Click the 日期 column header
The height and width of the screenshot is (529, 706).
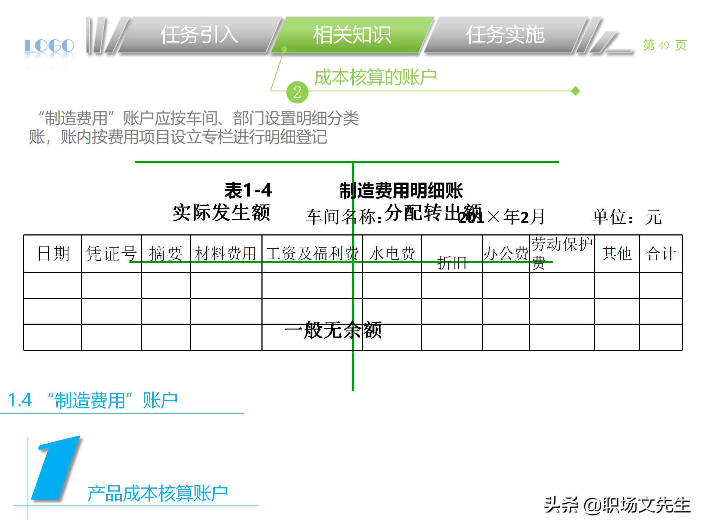pyautogui.click(x=53, y=254)
